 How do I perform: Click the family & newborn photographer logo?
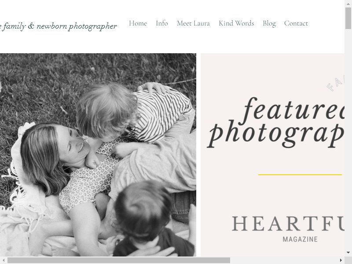pos(59,26)
